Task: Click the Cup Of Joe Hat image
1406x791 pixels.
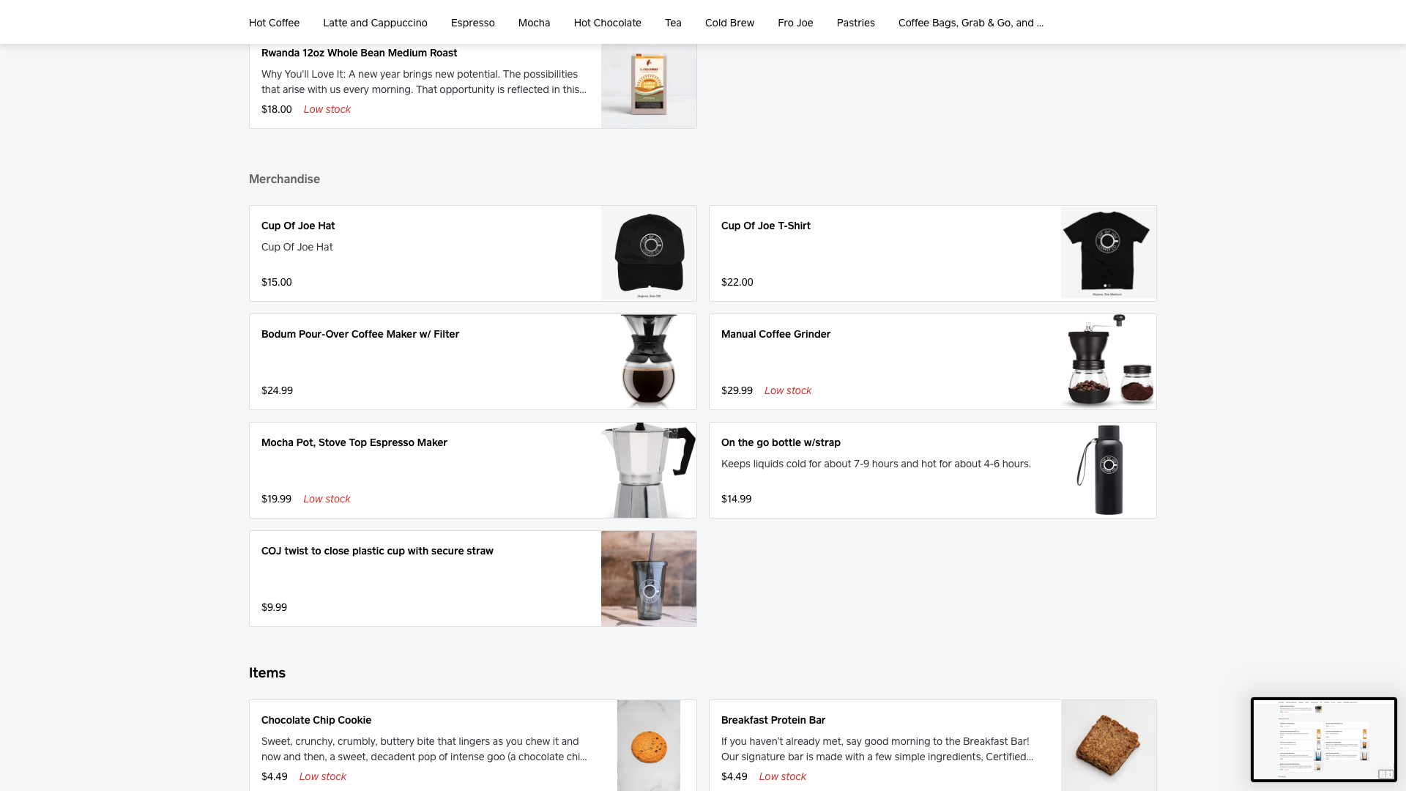Action: coord(649,253)
